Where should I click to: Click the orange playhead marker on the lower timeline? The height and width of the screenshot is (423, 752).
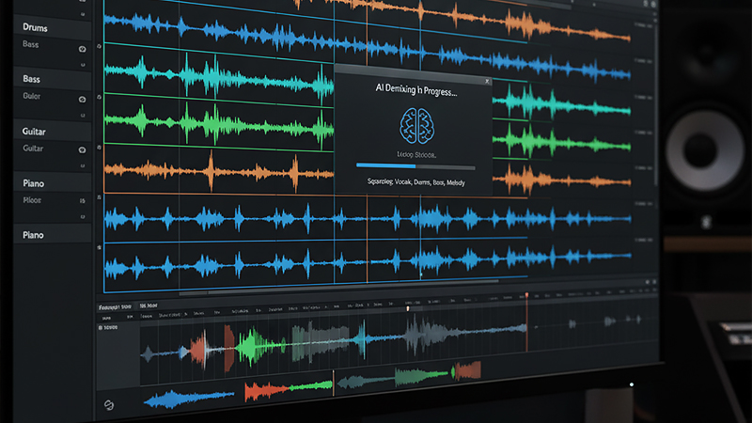pyautogui.click(x=526, y=299)
